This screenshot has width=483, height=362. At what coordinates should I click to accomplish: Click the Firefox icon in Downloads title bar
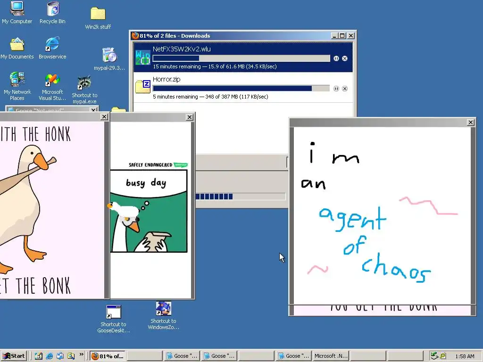[x=135, y=36]
